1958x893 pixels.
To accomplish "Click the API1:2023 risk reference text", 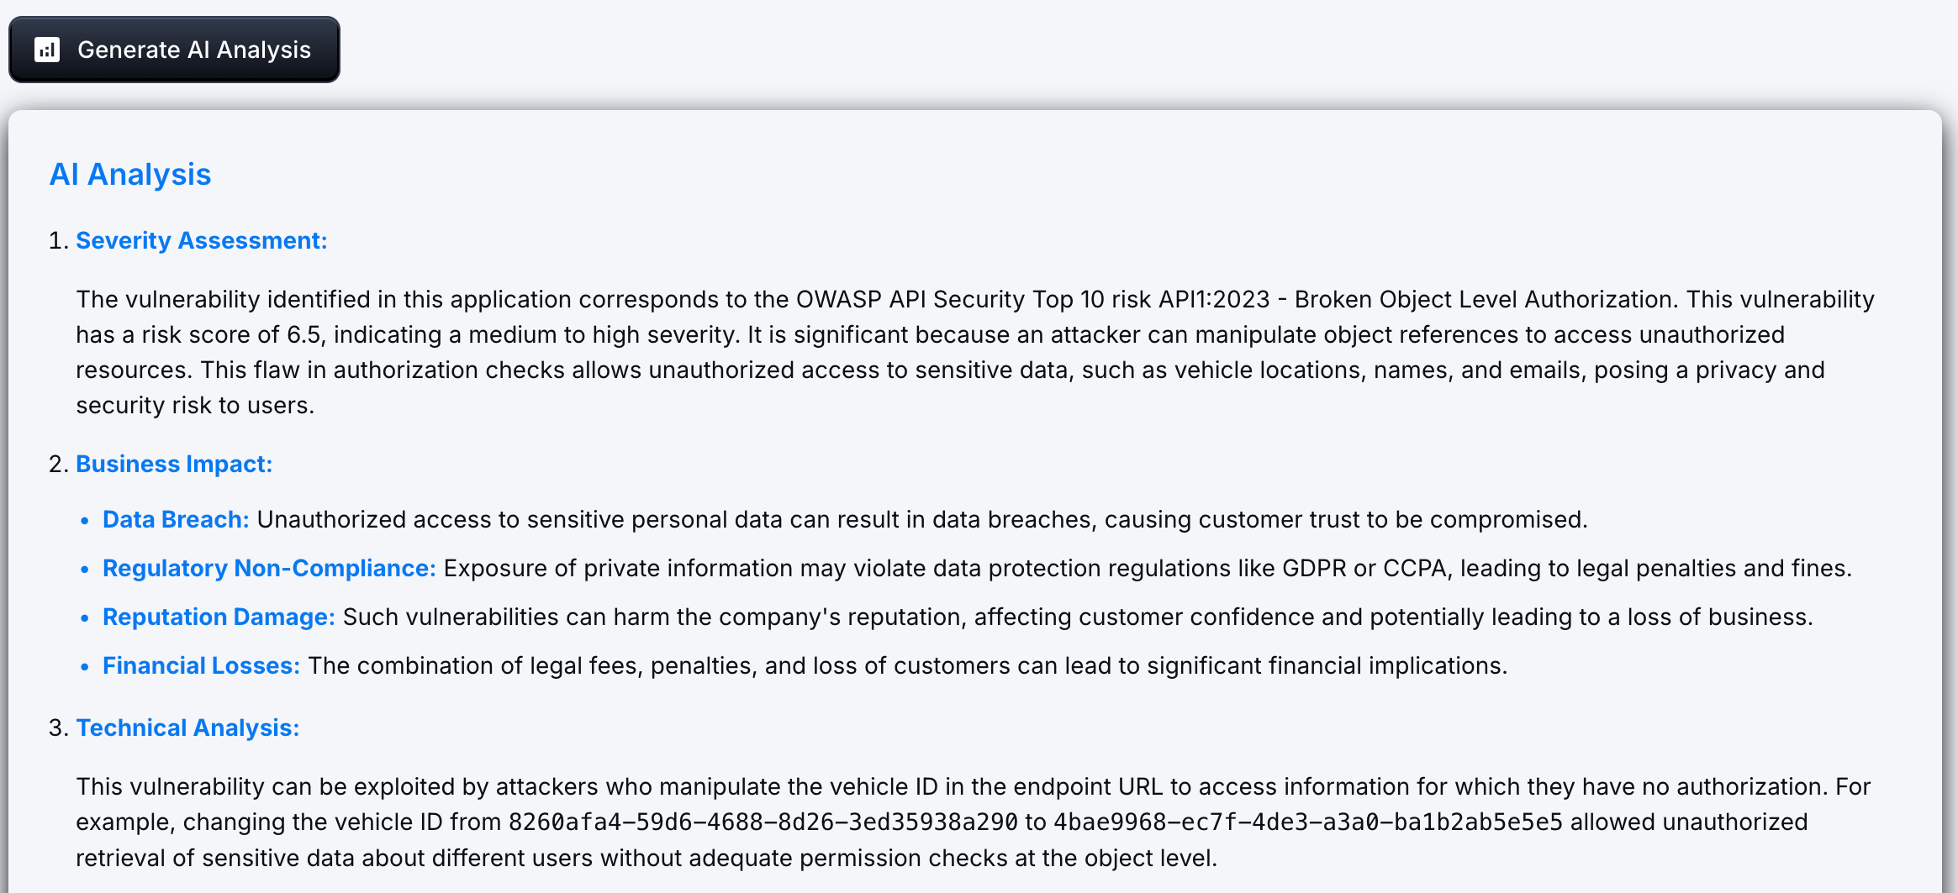I will [x=1214, y=300].
